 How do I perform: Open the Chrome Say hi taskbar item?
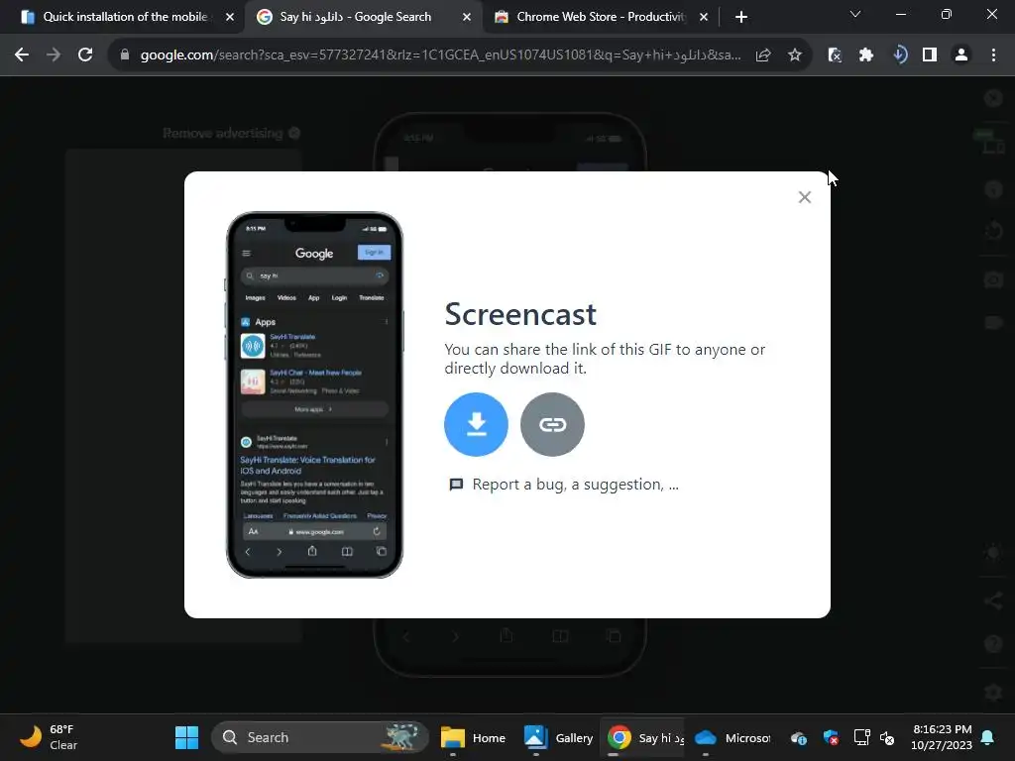644,737
